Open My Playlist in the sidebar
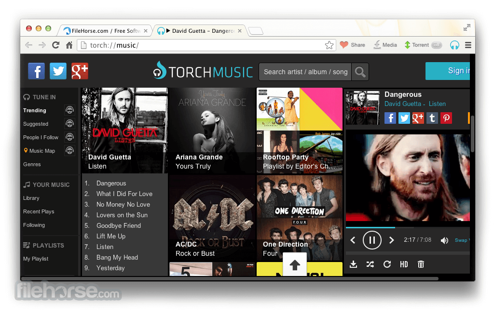 [x=36, y=259]
